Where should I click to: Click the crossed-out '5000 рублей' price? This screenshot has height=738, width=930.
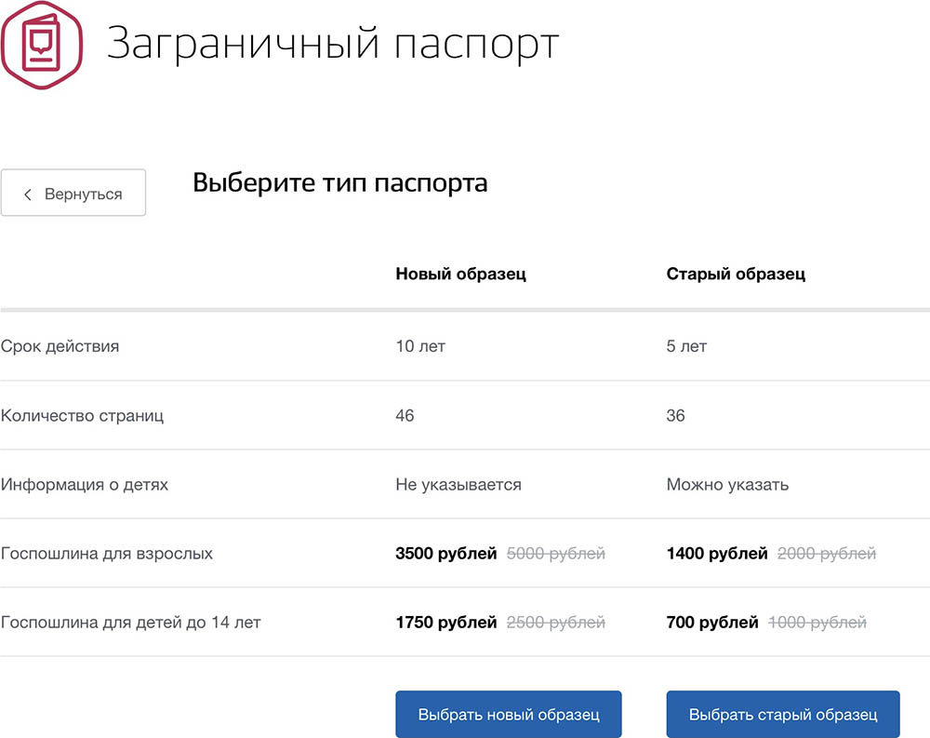(555, 553)
